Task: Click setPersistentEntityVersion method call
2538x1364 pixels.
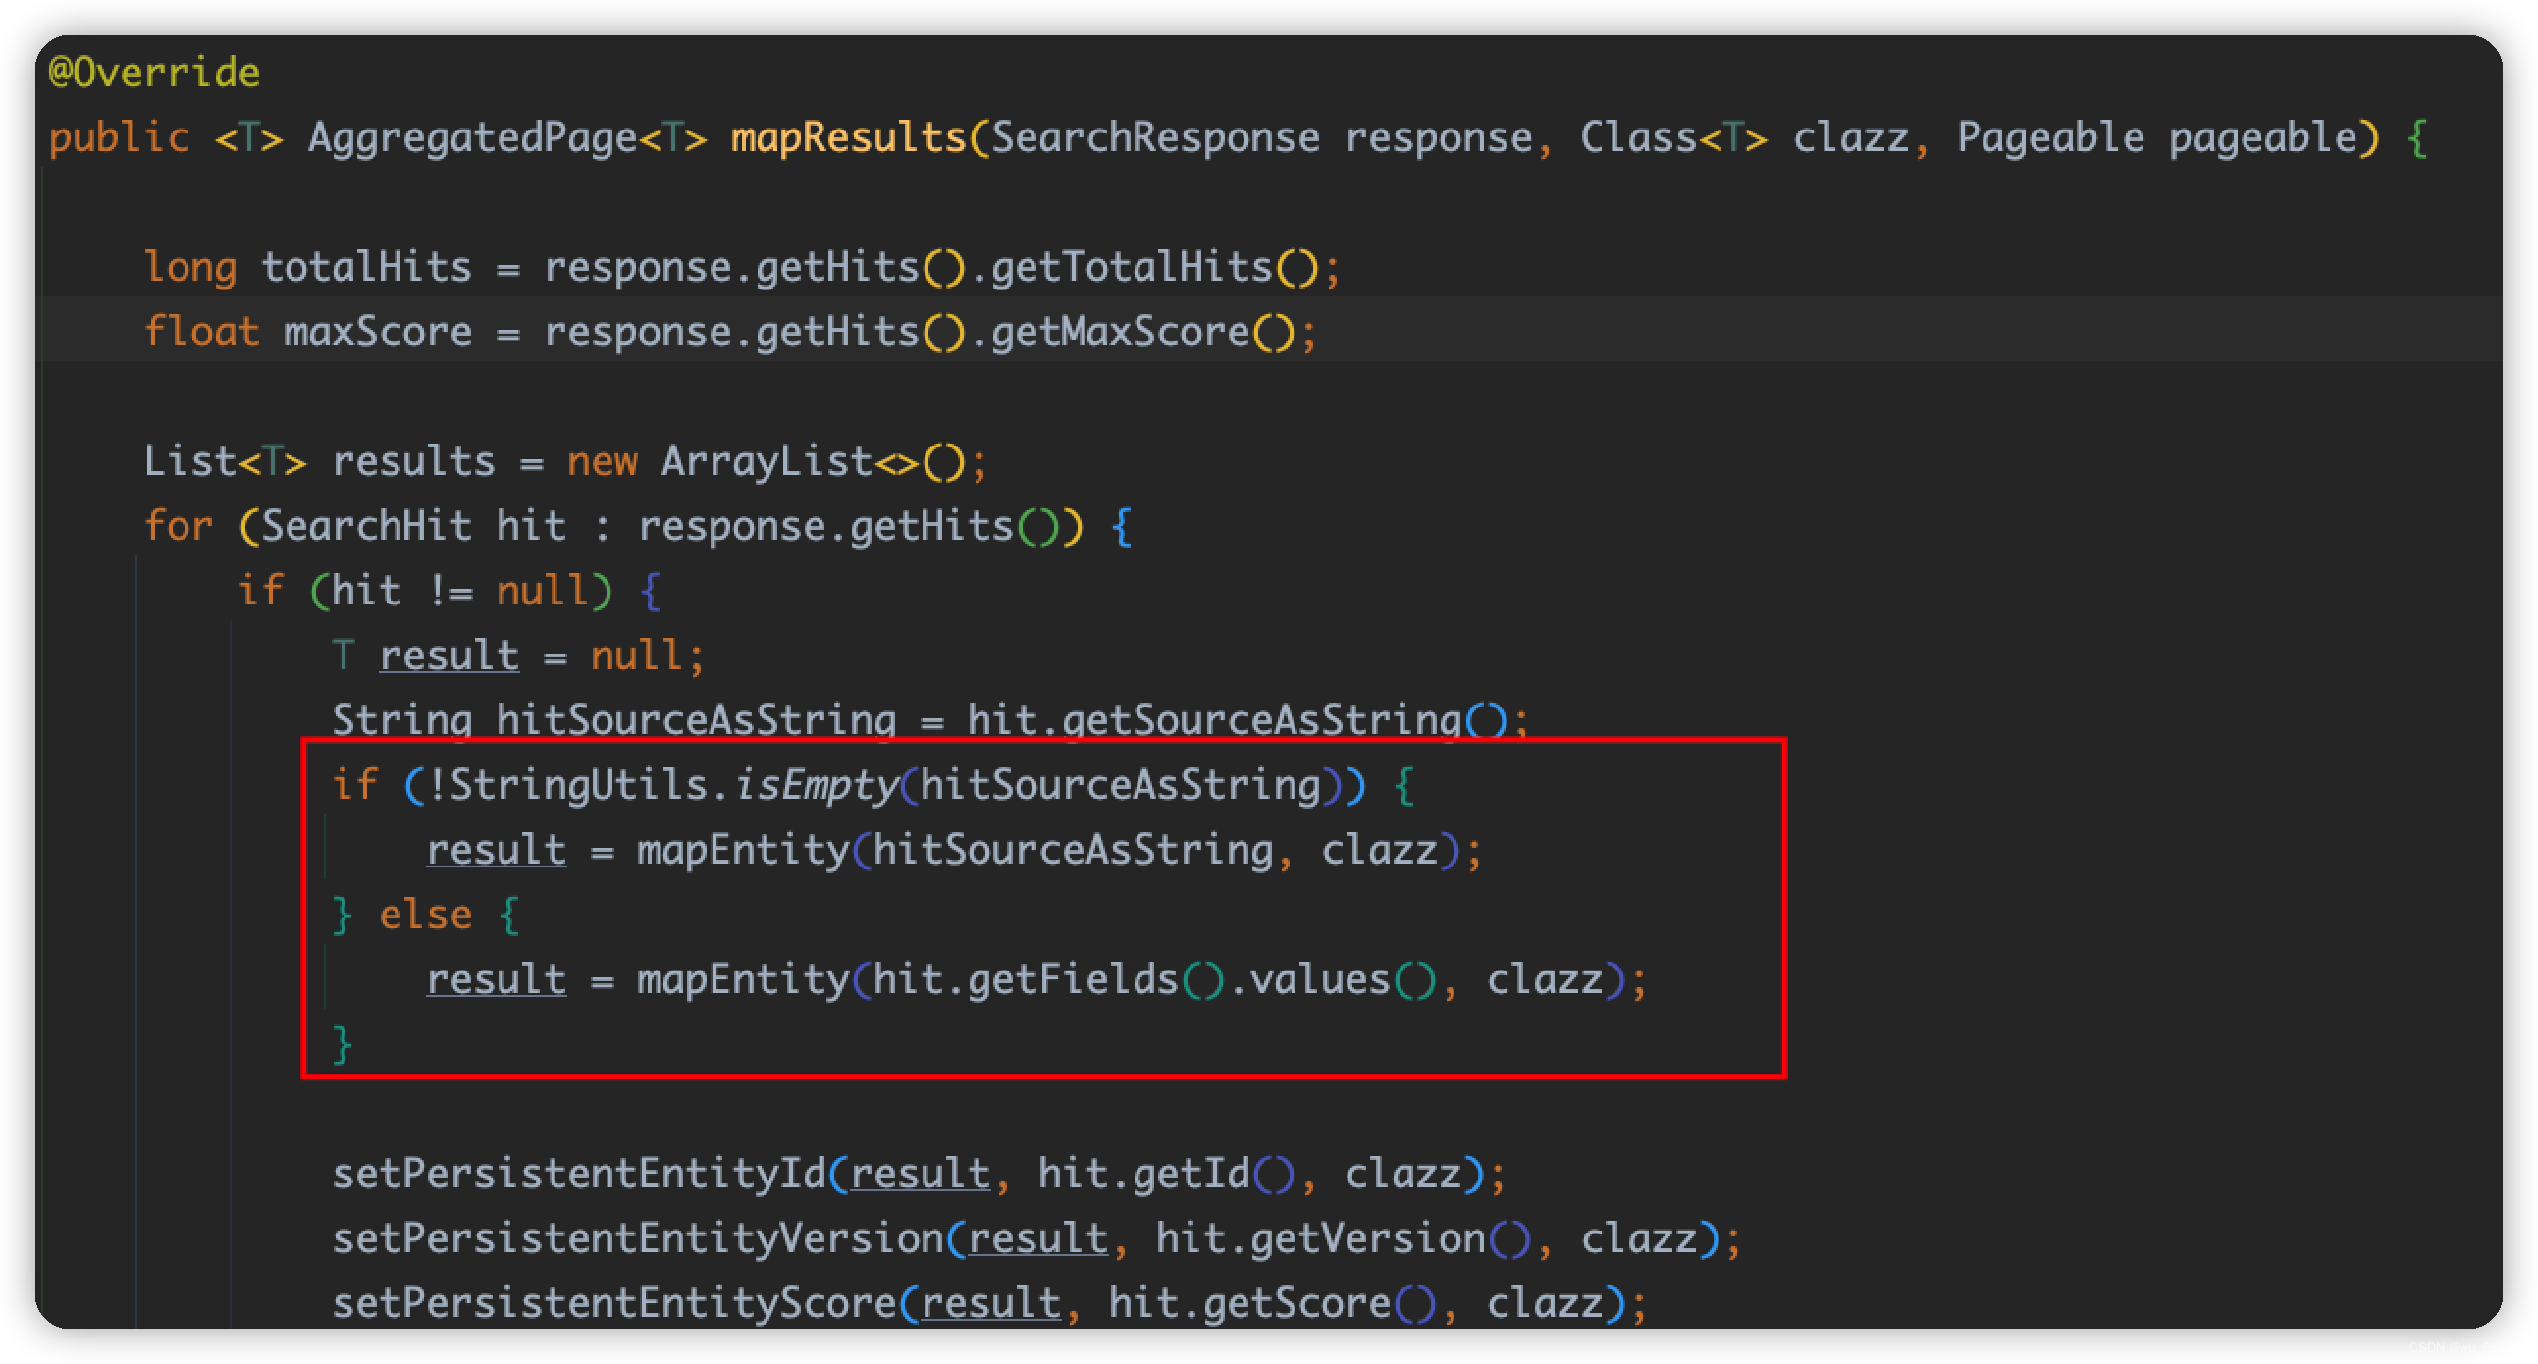Action: (638, 1239)
